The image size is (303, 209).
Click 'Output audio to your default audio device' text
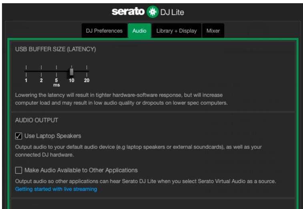138,151
